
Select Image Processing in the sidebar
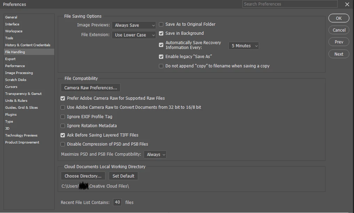click(29, 73)
